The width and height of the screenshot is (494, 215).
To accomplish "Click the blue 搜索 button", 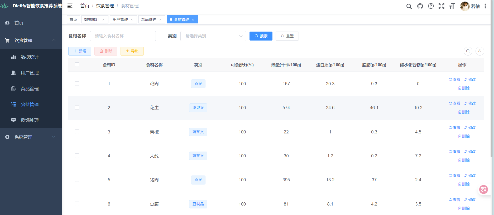I will pos(261,36).
